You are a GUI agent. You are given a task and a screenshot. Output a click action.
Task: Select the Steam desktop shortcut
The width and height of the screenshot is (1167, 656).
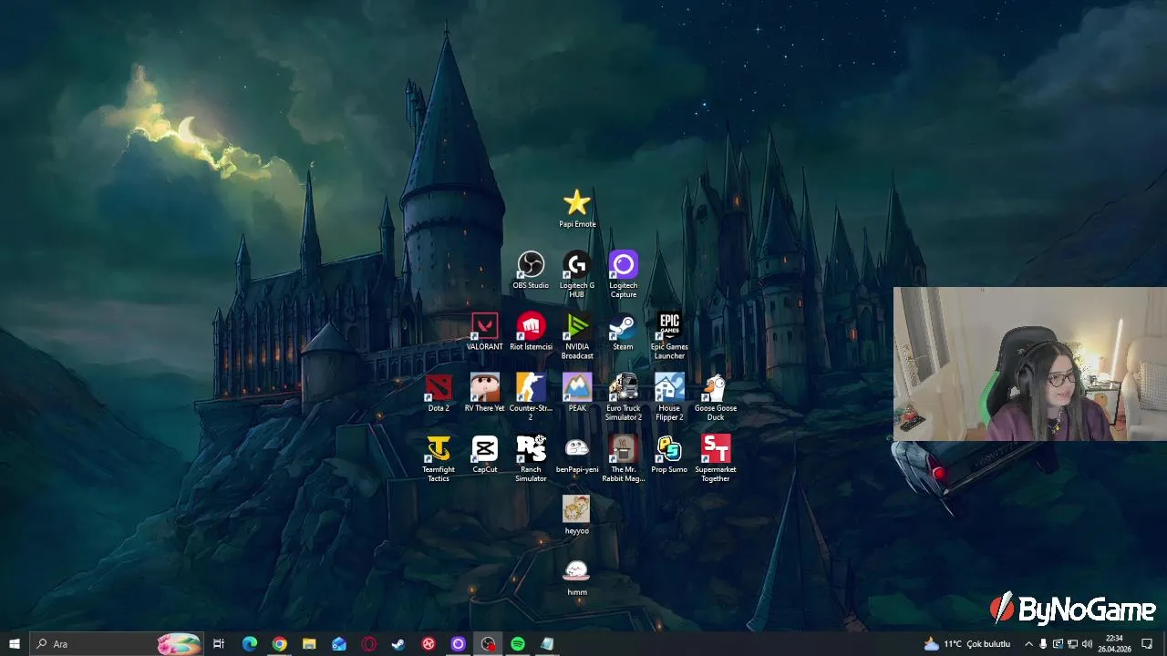[623, 332]
